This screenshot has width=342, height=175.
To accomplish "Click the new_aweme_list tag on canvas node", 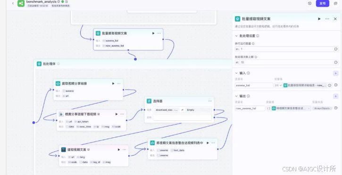I will [113, 46].
